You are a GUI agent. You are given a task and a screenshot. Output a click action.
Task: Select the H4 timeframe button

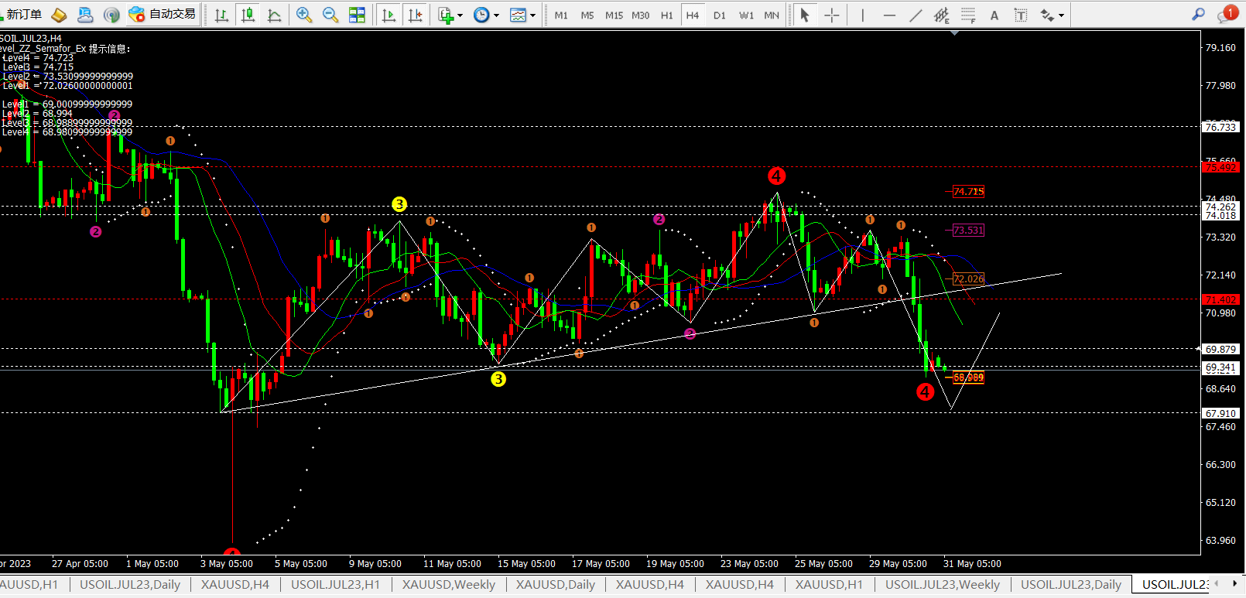[x=693, y=15]
